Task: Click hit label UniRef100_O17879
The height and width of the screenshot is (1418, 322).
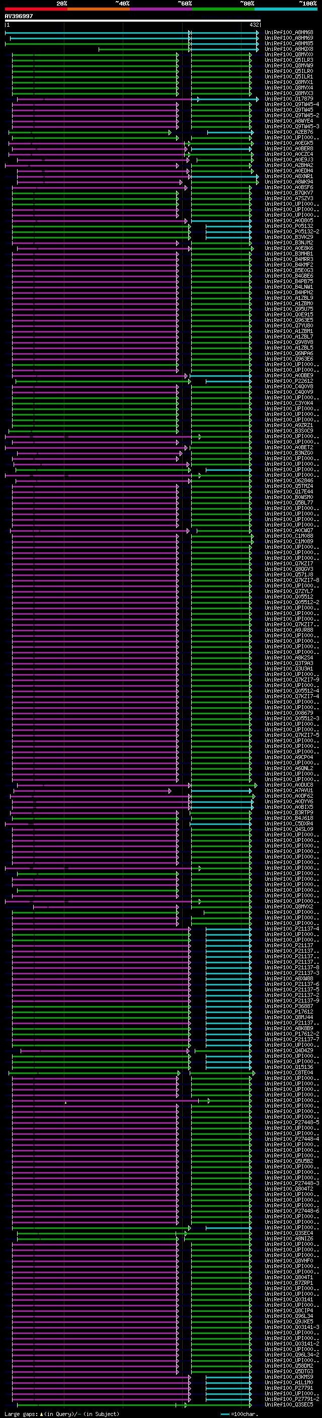Action: click(x=289, y=99)
